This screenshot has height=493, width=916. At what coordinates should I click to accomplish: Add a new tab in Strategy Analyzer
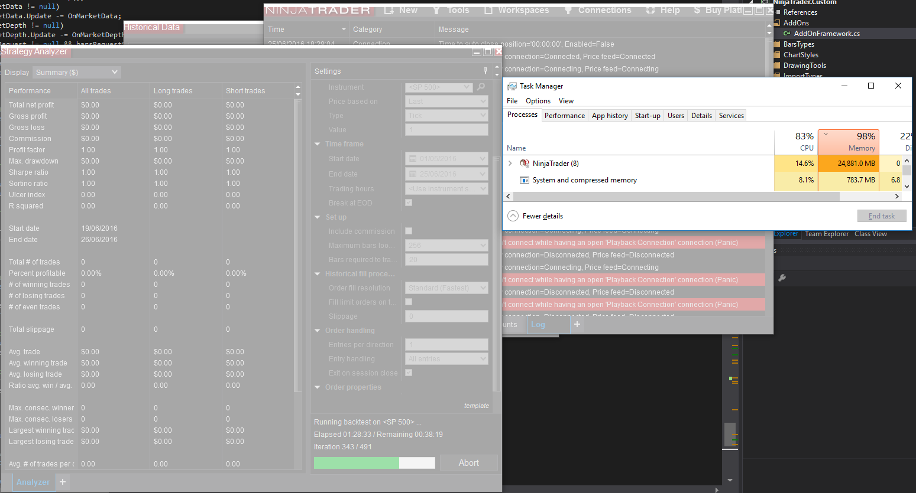63,482
